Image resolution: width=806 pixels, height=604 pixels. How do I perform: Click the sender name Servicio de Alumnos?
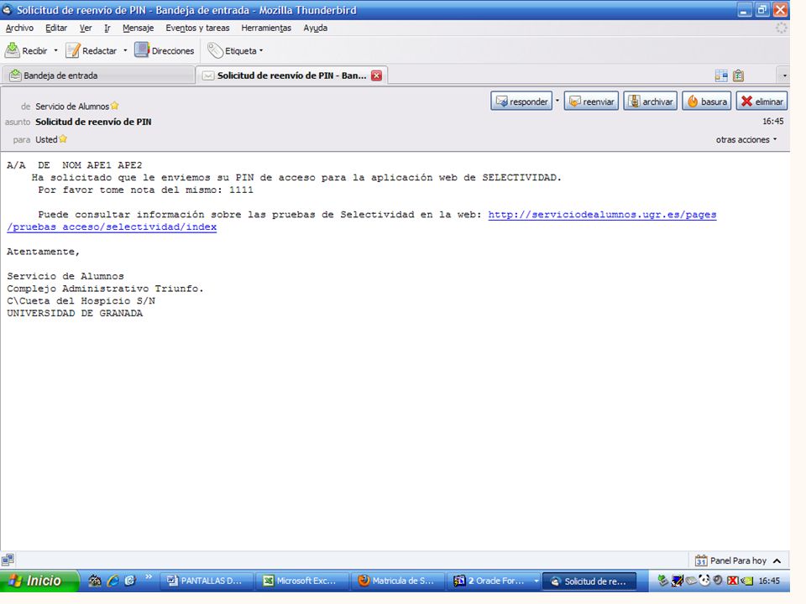coord(72,107)
